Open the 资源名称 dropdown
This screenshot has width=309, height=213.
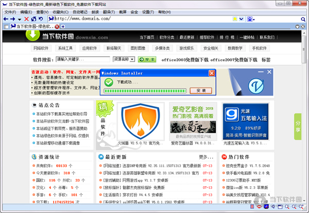point(124,59)
